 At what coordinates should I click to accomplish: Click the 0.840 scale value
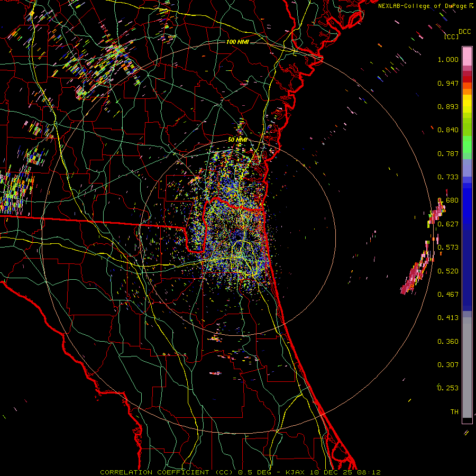448,130
